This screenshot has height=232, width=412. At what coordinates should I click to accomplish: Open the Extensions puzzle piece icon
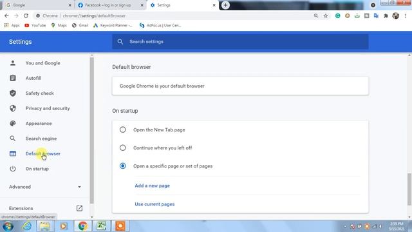point(386,15)
